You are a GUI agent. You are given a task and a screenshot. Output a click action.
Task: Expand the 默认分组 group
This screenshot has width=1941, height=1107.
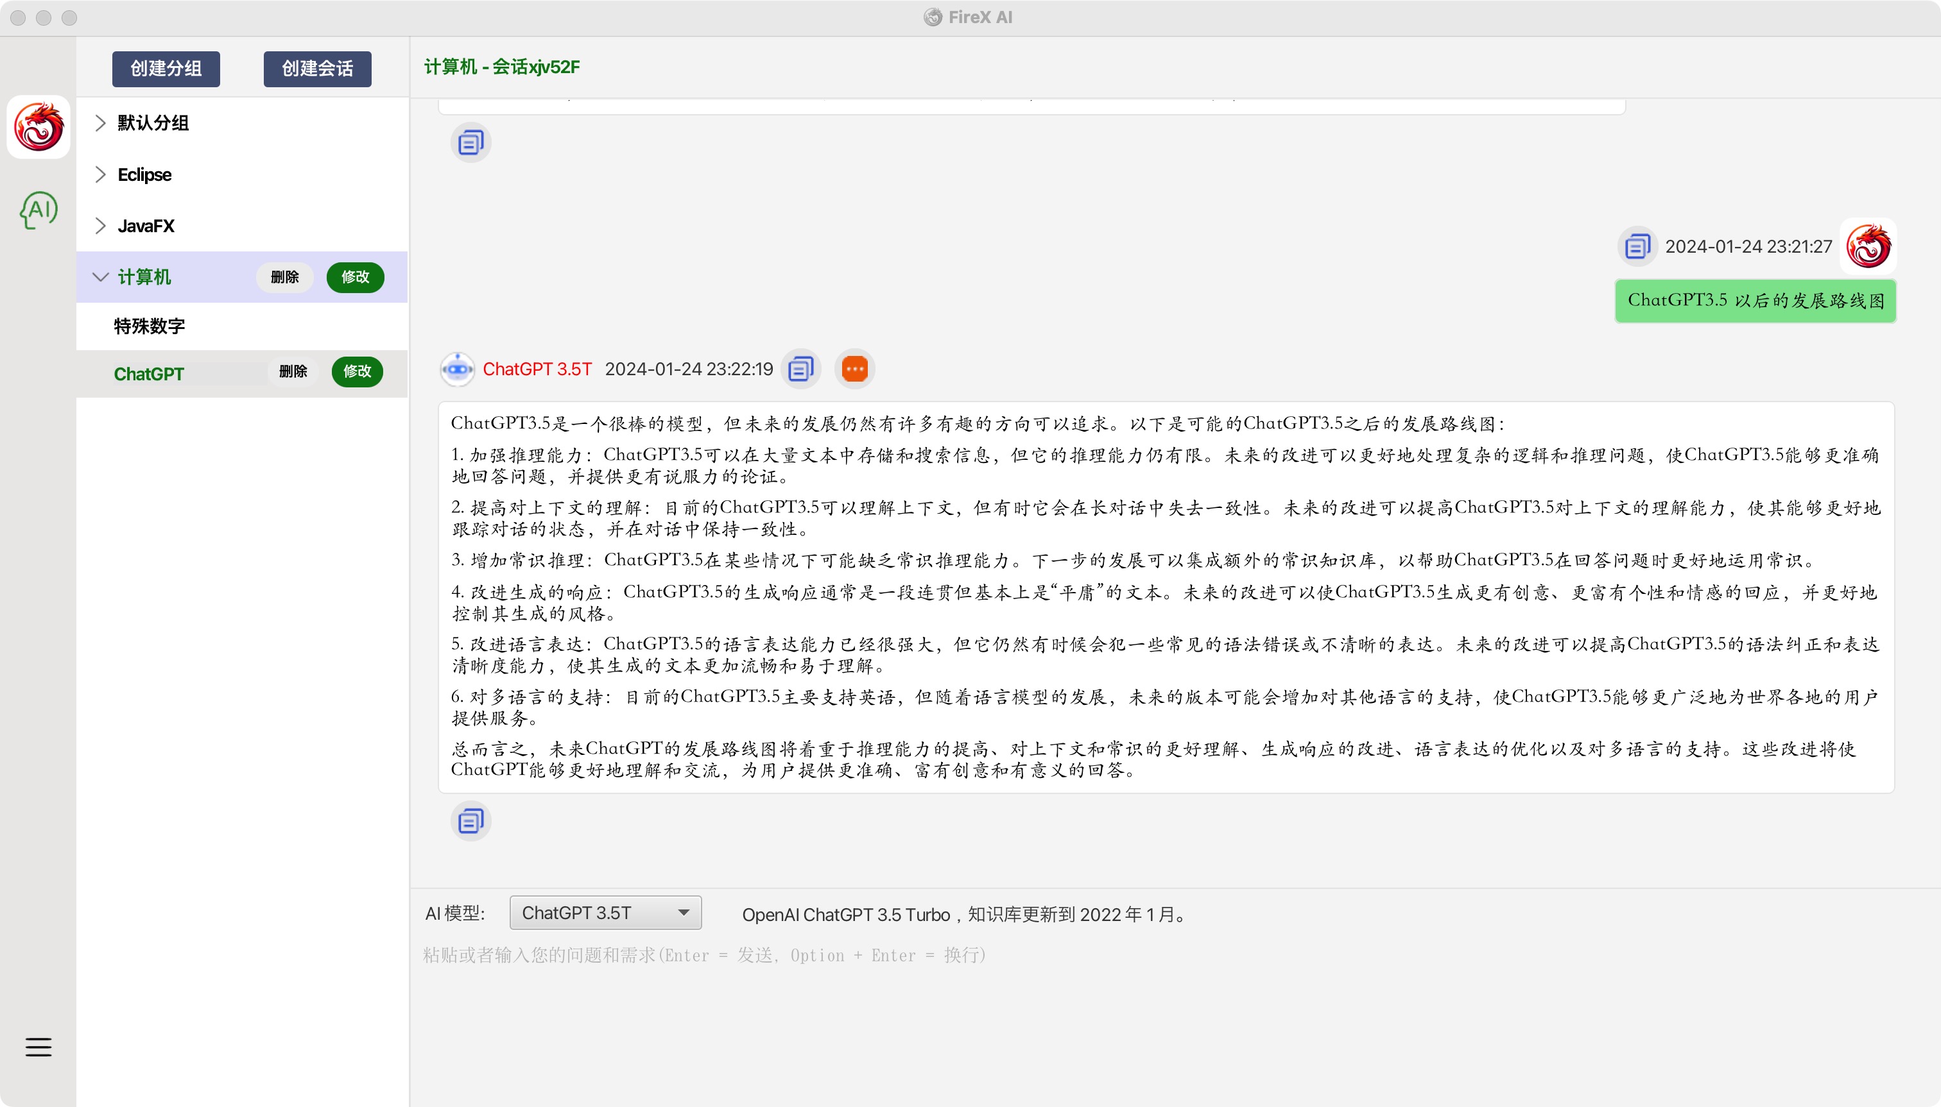(x=99, y=123)
